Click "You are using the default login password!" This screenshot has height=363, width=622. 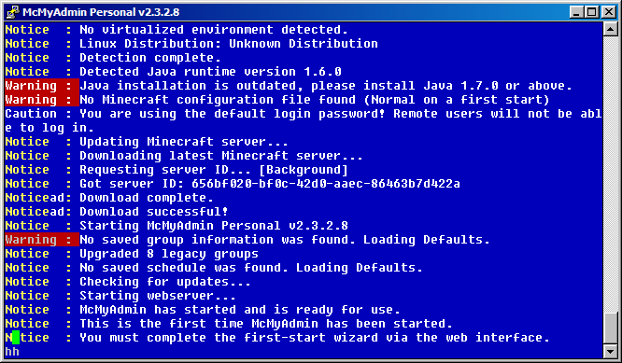pos(233,114)
